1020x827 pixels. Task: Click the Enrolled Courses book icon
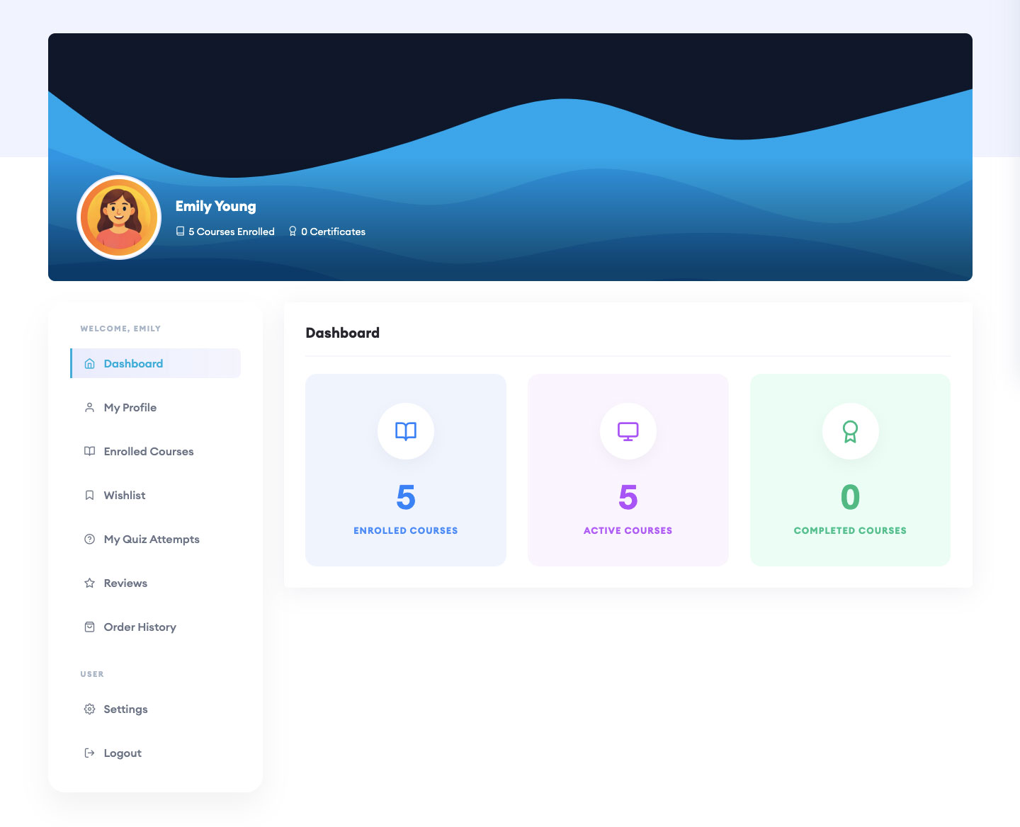coord(89,451)
